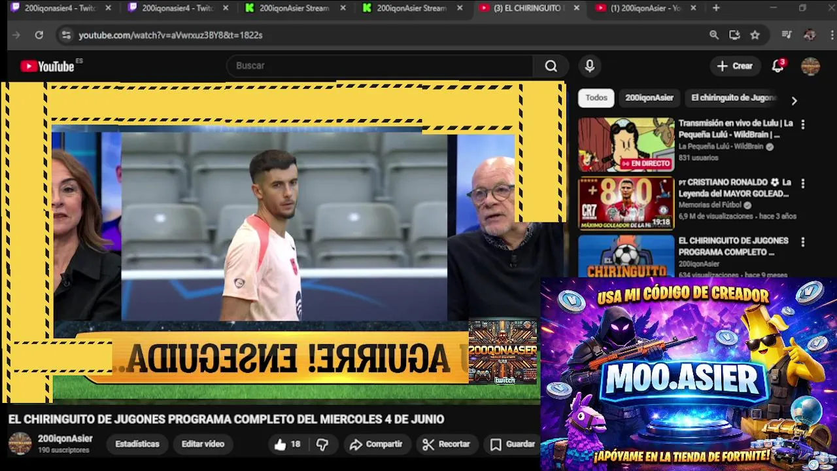Open browser three-dot menu

point(830,35)
